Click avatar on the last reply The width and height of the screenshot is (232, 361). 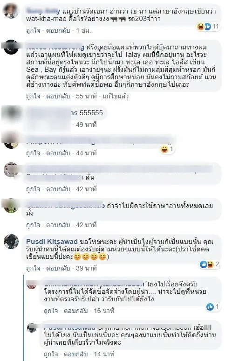click(32, 327)
